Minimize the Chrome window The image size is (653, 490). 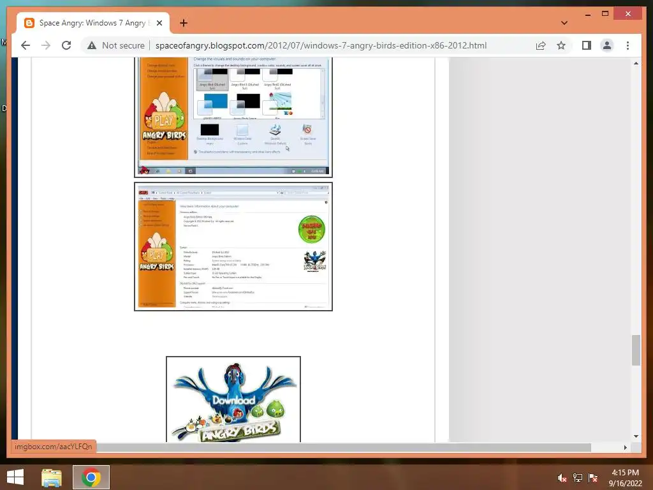(587, 15)
